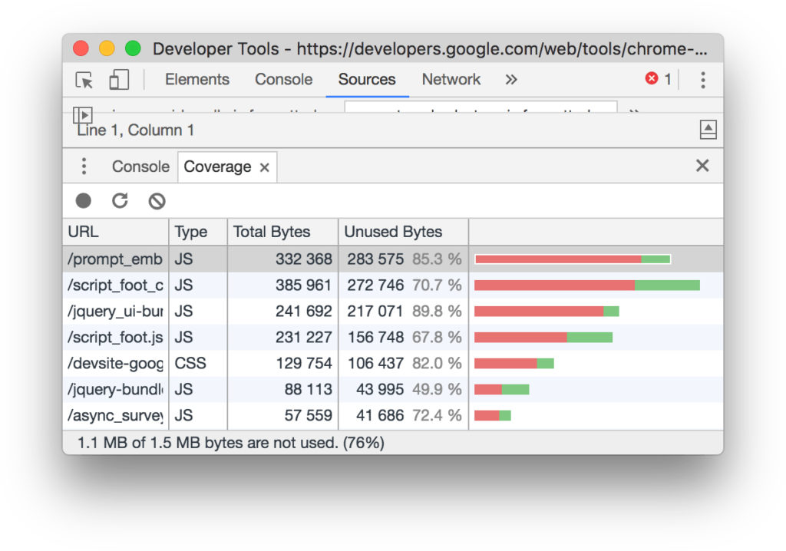This screenshot has width=786, height=551.
Task: Select the /devsite-goog CSS row
Action: click(x=393, y=363)
